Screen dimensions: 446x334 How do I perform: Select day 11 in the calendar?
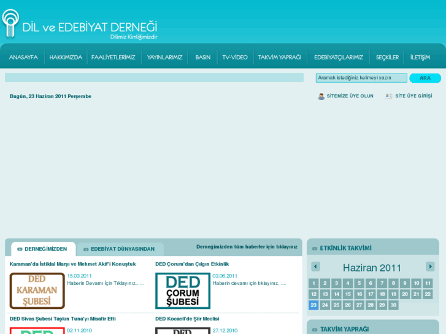click(x=428, y=283)
